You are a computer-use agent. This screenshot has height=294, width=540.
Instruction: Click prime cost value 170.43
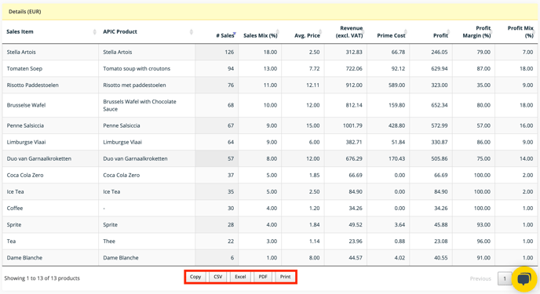(396, 159)
